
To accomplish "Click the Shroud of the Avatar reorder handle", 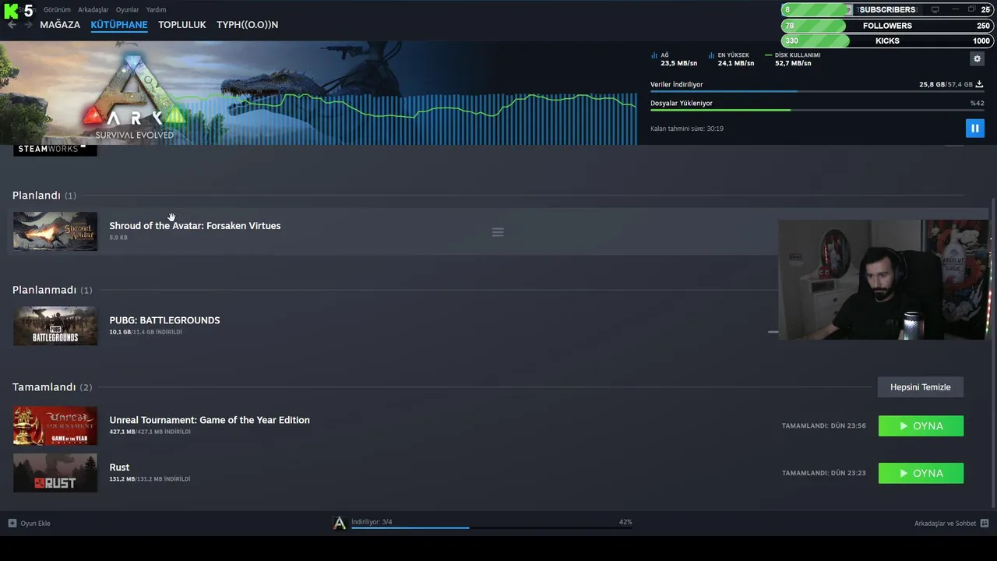I will tap(498, 232).
